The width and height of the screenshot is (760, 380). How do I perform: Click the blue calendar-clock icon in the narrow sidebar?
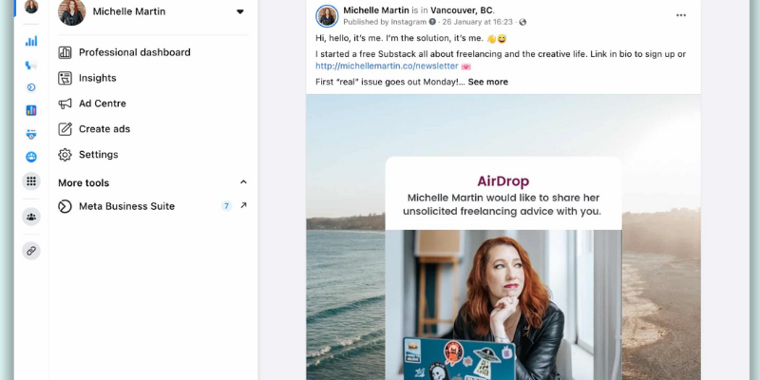(31, 134)
